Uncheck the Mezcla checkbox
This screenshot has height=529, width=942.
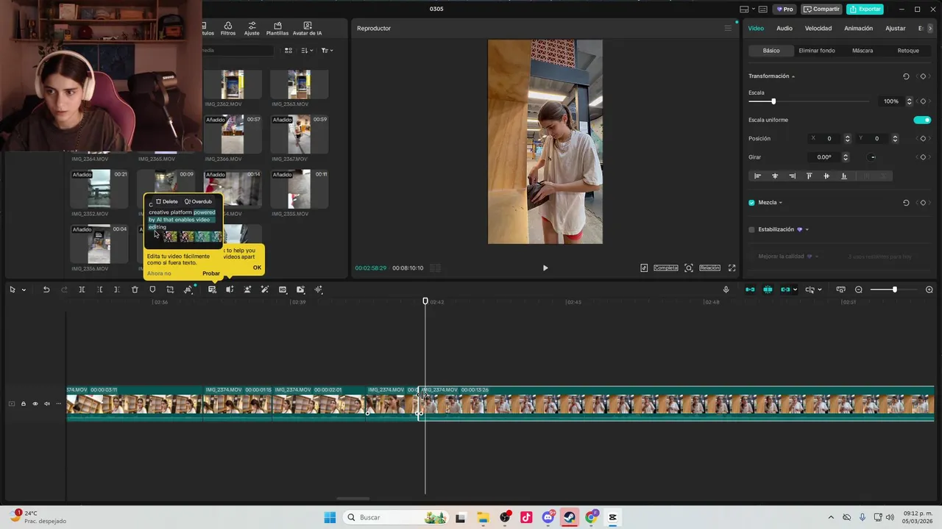pyautogui.click(x=751, y=203)
